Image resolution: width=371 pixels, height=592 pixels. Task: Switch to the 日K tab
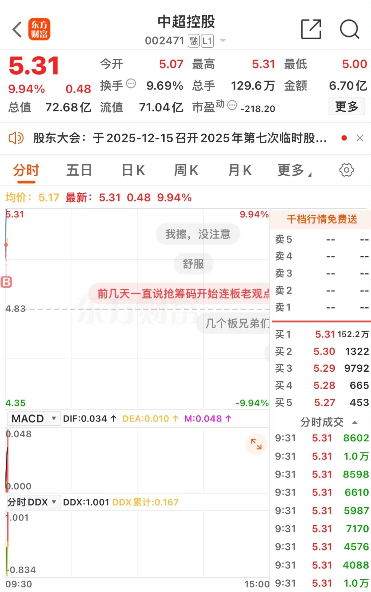pos(133,170)
